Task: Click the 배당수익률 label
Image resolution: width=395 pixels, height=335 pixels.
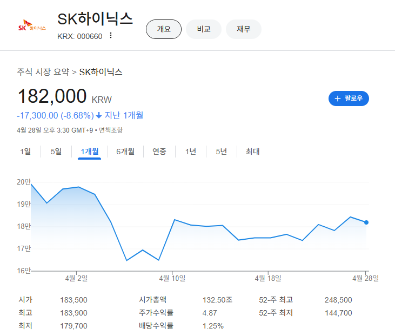Action: click(x=156, y=326)
